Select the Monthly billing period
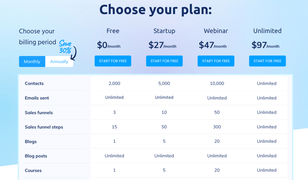 [32, 61]
